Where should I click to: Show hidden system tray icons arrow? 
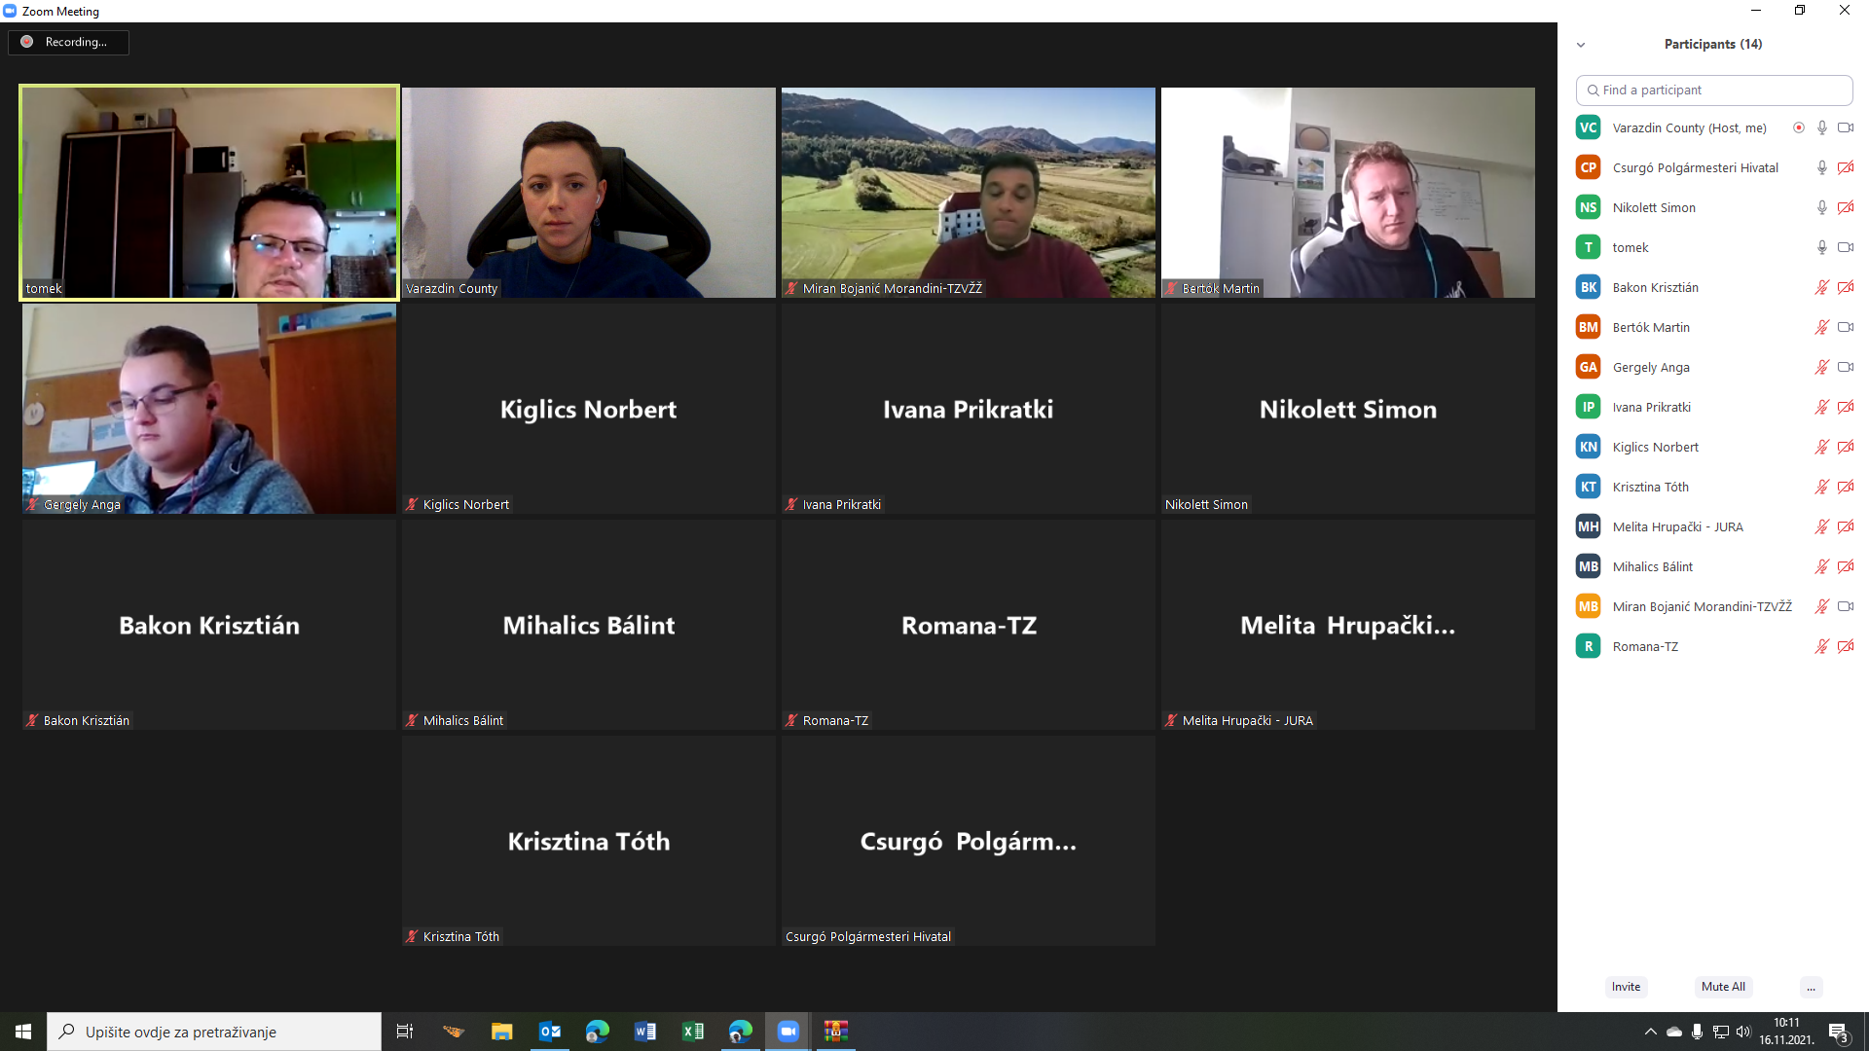pyautogui.click(x=1650, y=1032)
